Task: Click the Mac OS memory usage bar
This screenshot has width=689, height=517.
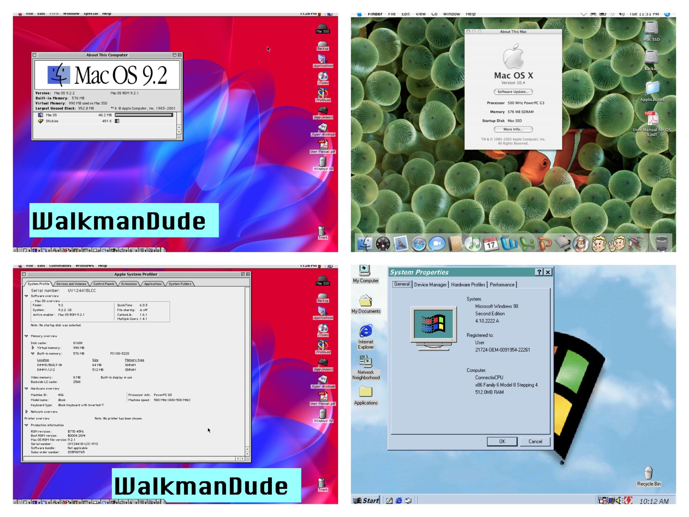Action: tap(144, 115)
